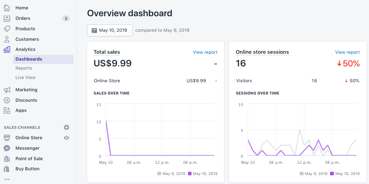Click the Products tag icon
Screen dimensions: 369x184
pos(7,29)
